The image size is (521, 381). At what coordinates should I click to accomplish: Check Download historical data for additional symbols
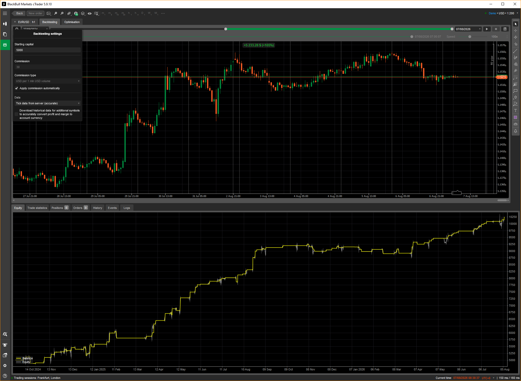pyautogui.click(x=16, y=114)
